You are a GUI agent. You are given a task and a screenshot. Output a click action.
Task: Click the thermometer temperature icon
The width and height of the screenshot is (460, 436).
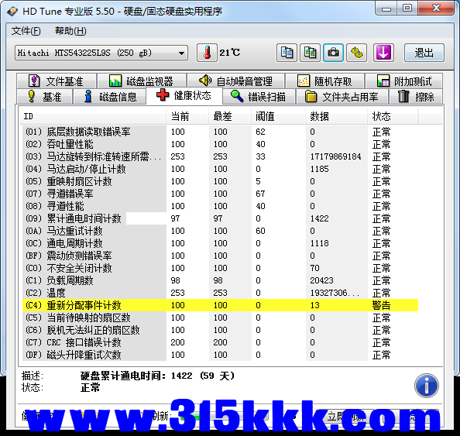pos(207,53)
